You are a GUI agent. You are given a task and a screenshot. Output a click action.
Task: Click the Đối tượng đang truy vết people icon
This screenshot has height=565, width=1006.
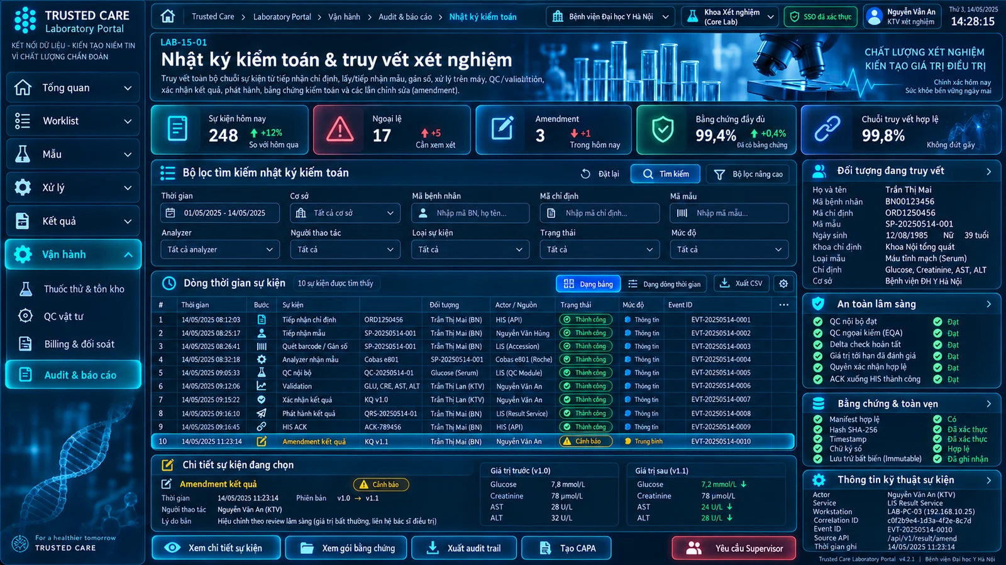click(819, 171)
